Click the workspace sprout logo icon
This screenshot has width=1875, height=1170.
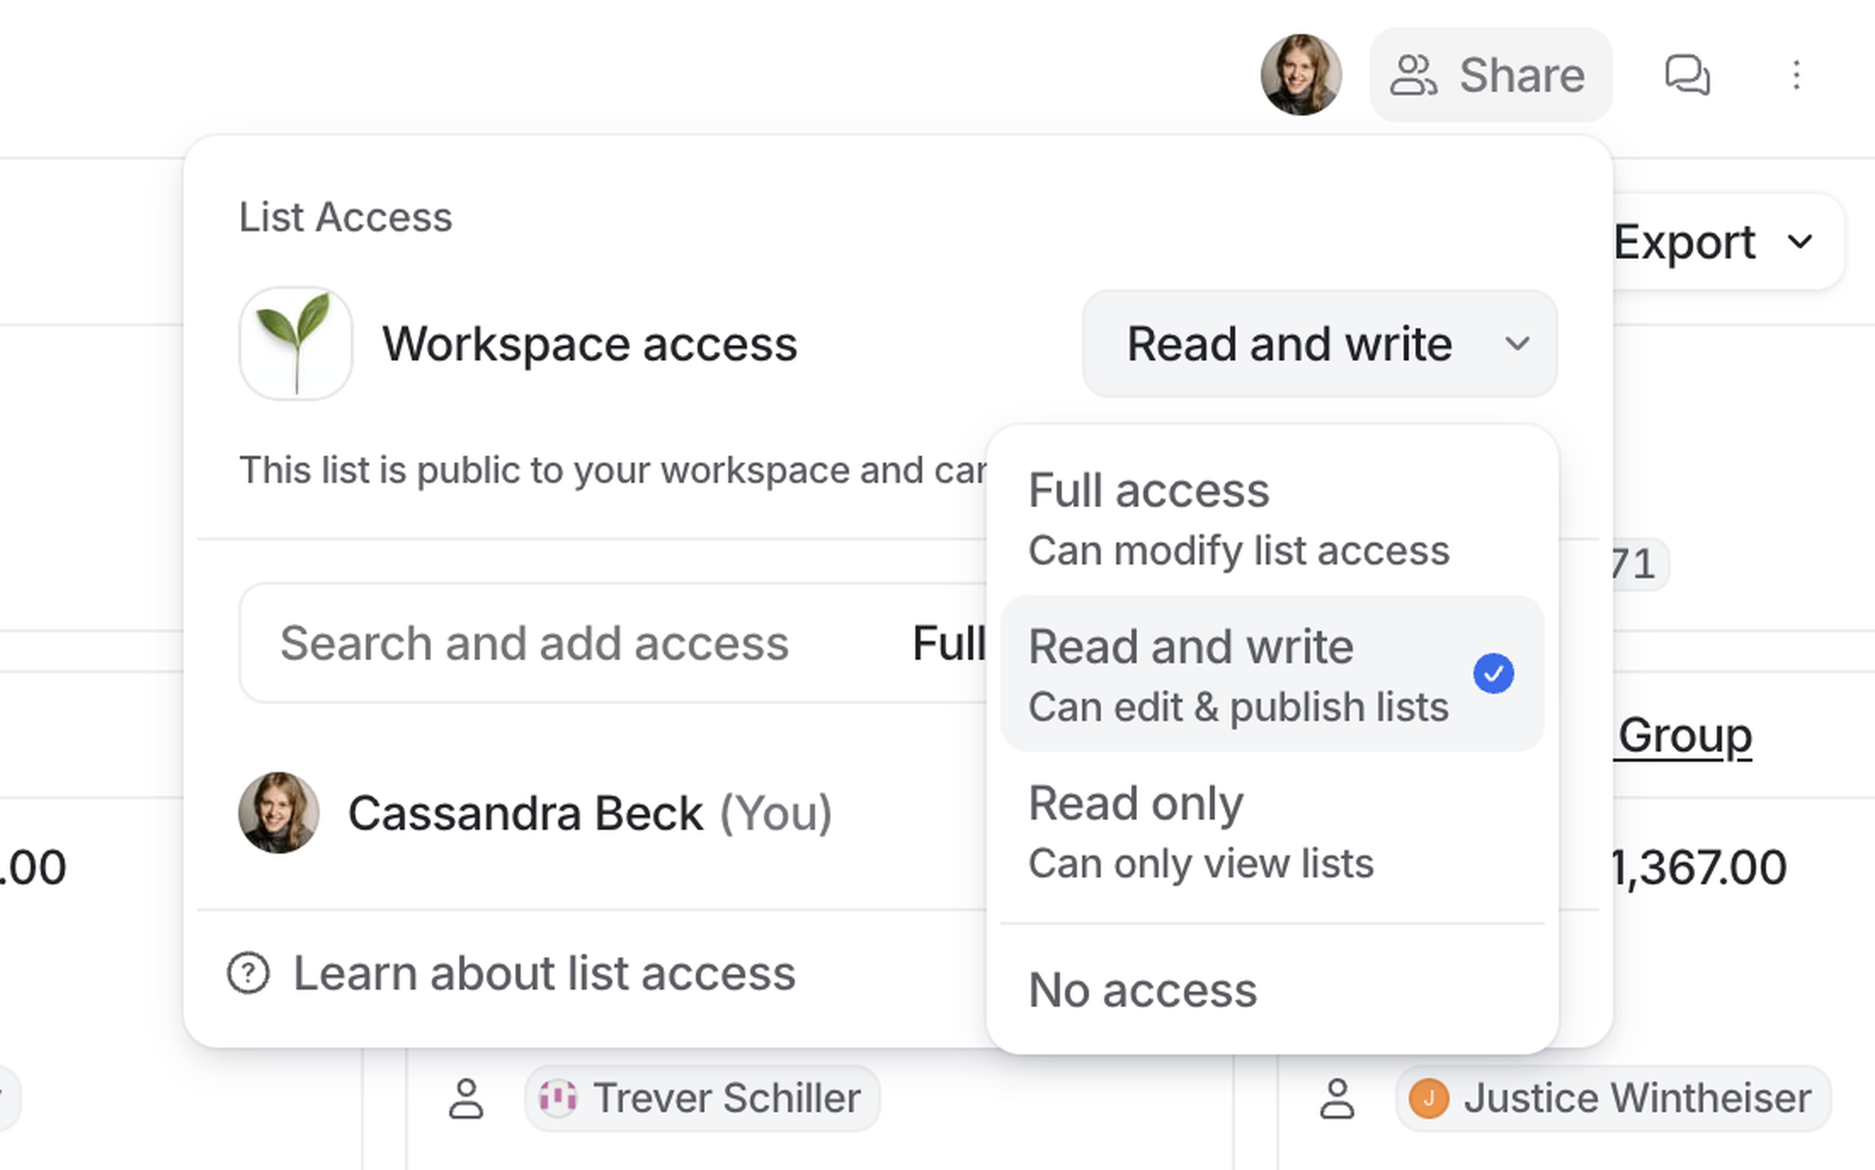click(295, 343)
